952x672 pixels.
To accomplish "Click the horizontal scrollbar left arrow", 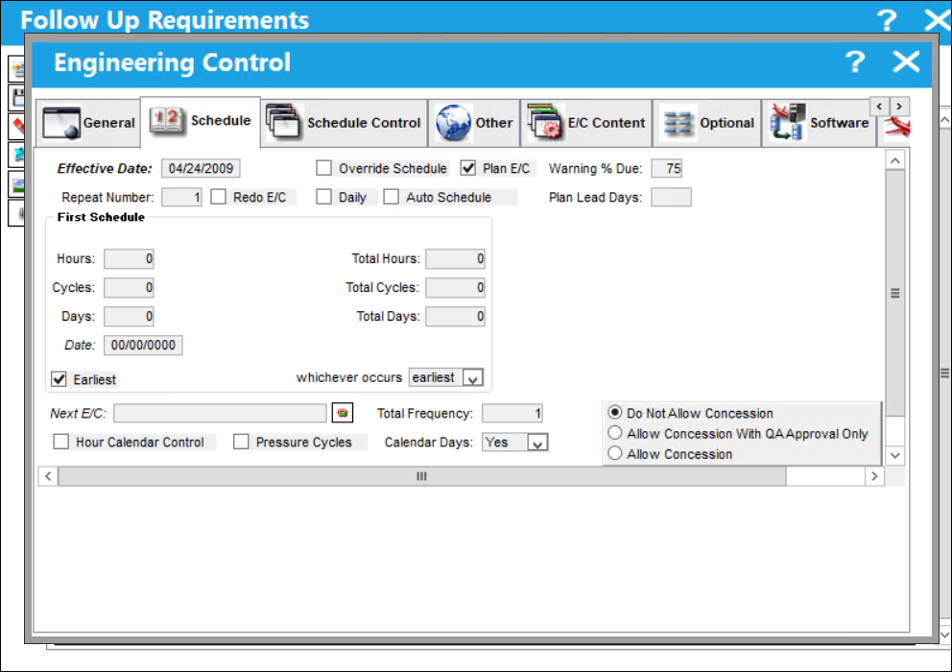I will [x=49, y=476].
